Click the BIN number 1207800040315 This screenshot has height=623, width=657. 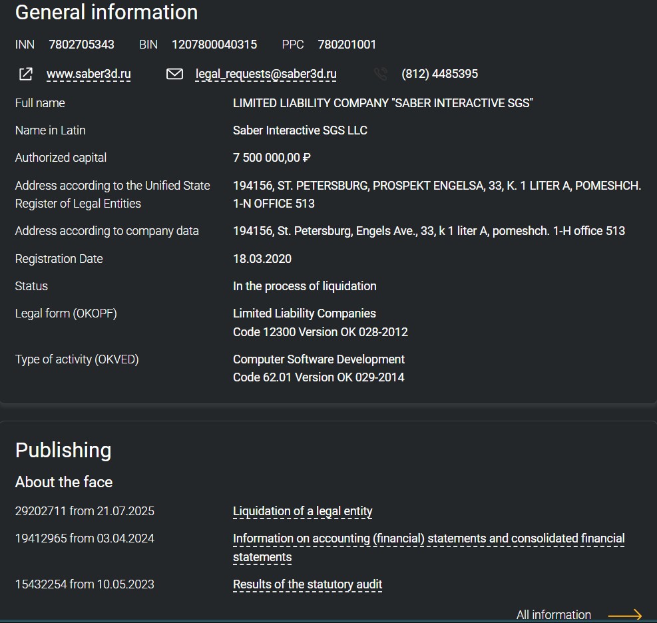(214, 45)
